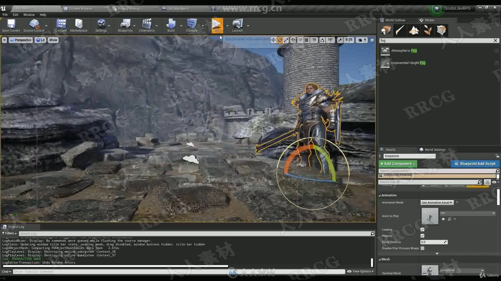Open the Idle Anim to Play dropdown

pos(467,213)
